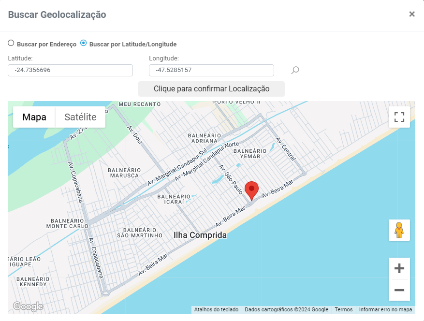Select Buscar por Endereço radio option
The height and width of the screenshot is (321, 424).
click(x=11, y=43)
